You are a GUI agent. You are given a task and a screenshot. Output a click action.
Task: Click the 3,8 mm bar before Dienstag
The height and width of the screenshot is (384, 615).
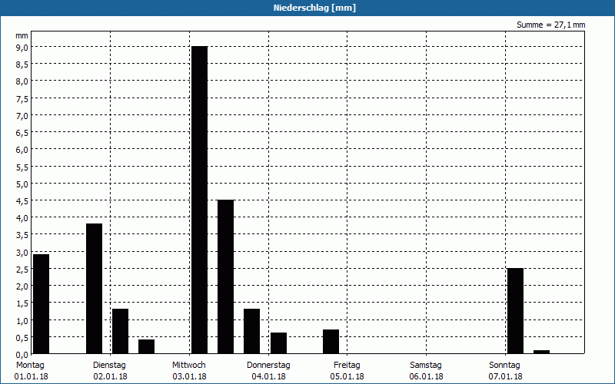click(x=94, y=289)
